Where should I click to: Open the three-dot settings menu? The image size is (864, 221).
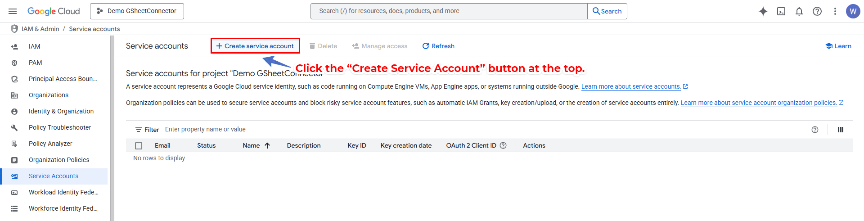pos(835,11)
